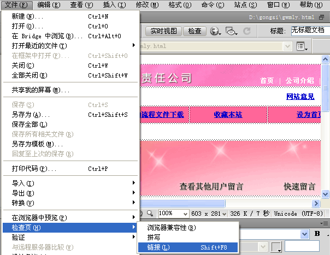
Task: Expand the file address path dropdown
Action: [x=287, y=47]
